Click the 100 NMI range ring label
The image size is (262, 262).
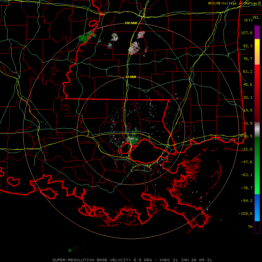click(x=131, y=23)
